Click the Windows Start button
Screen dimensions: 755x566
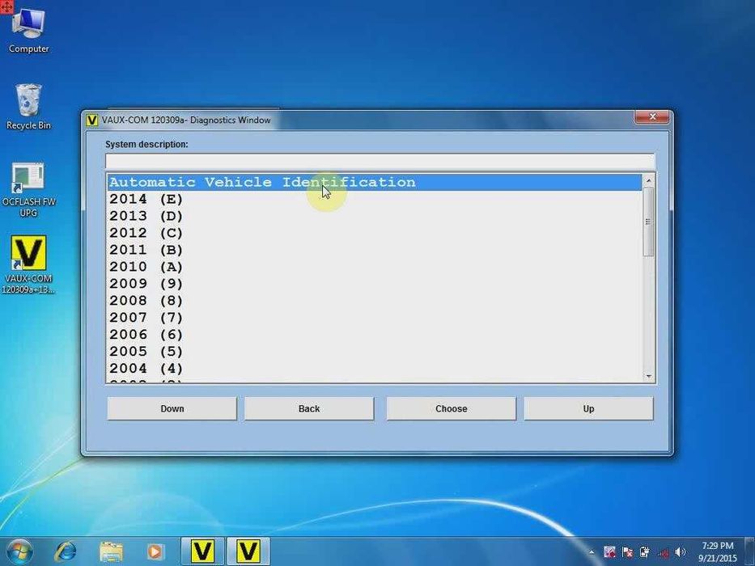click(x=19, y=551)
